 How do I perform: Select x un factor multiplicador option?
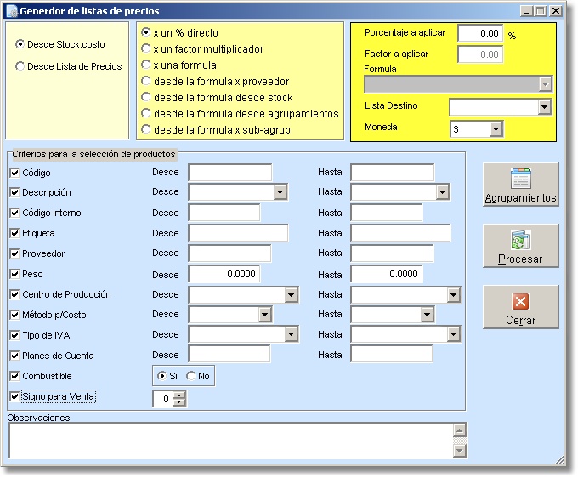coord(147,49)
